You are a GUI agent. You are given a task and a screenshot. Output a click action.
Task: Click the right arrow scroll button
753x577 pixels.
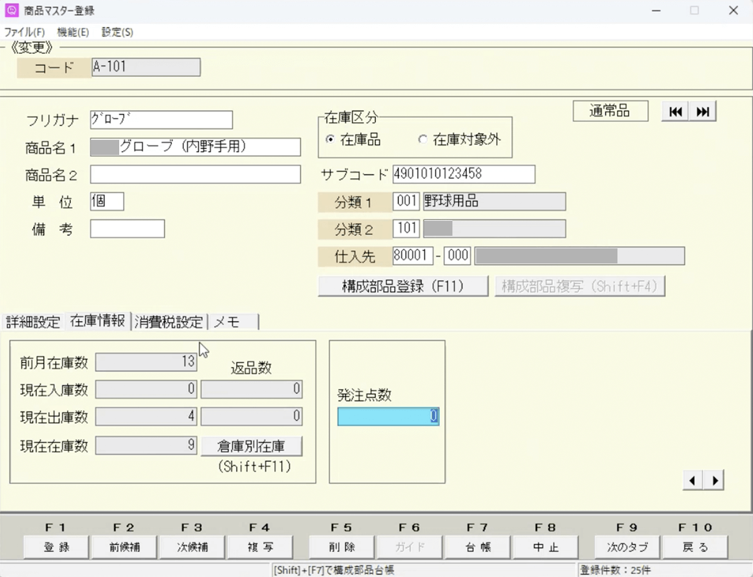tap(714, 480)
